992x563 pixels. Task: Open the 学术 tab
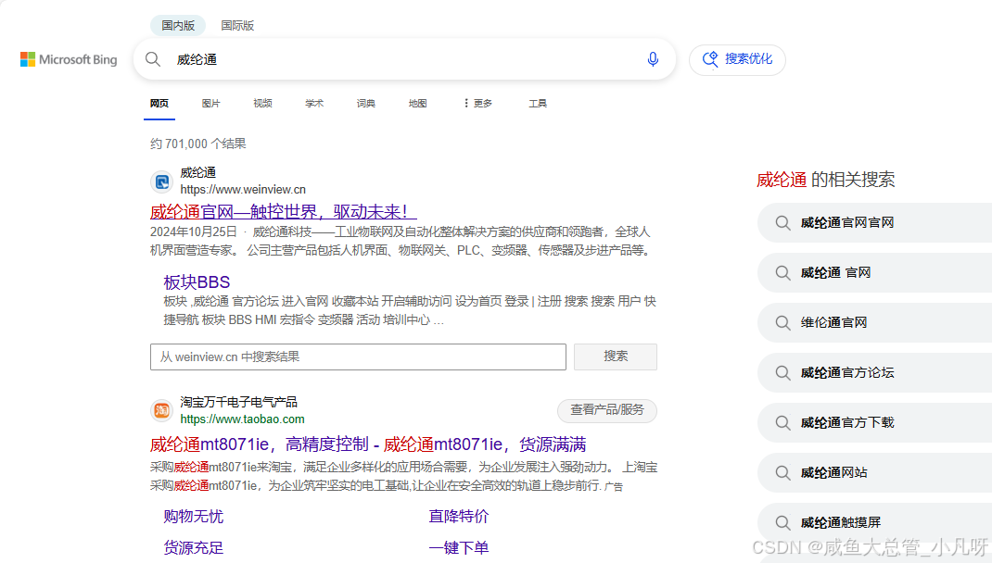314,104
